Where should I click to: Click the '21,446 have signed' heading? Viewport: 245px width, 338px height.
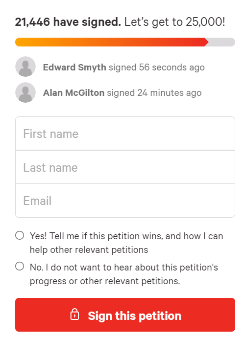pyautogui.click(x=68, y=22)
